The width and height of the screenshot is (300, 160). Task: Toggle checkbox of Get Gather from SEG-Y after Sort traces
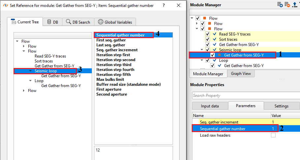click(x=208, y=45)
